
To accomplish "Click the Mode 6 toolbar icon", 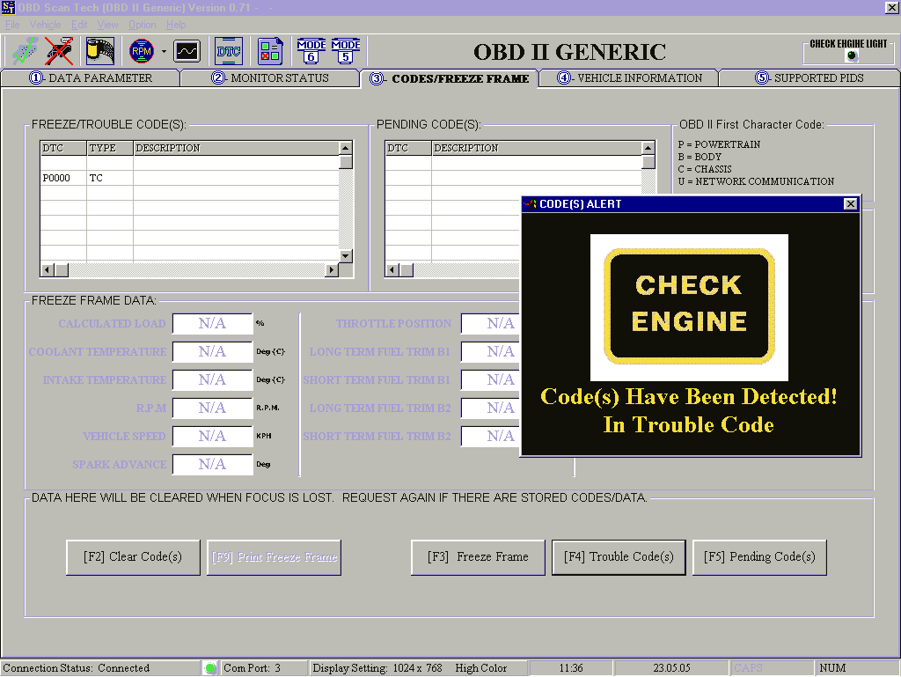I will click(x=311, y=51).
